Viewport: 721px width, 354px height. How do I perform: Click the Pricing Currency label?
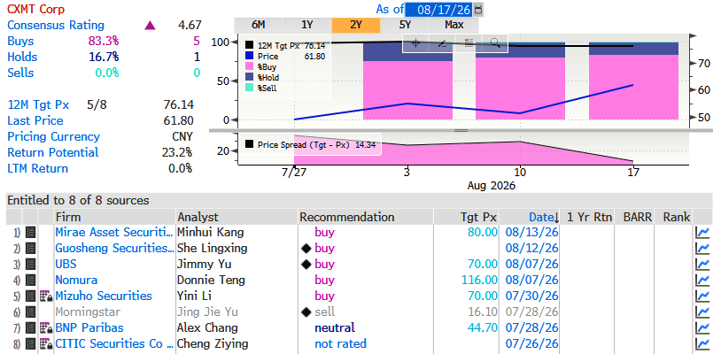tap(54, 137)
